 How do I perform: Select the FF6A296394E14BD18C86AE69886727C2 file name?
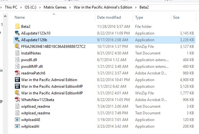pos(53,46)
